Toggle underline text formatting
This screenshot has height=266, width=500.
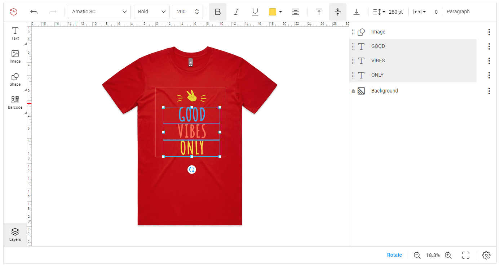click(255, 12)
